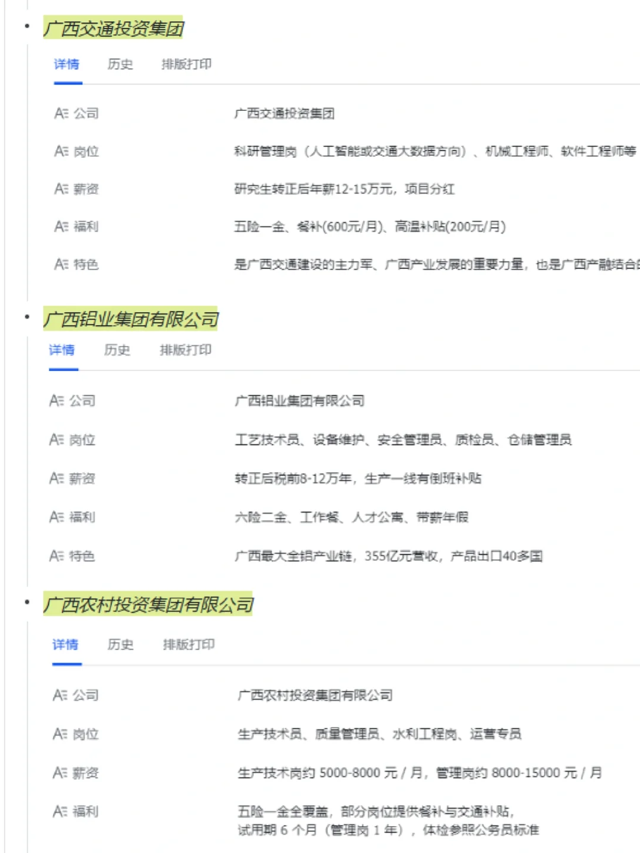Open 排版打印 tab under 广西交通投资集团
Screen dimensions: 640x853
pyautogui.click(x=187, y=64)
